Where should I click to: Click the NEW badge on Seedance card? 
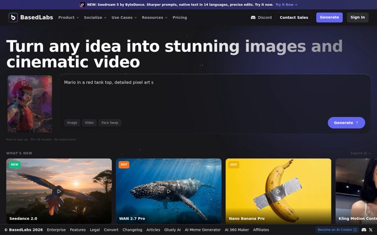[x=15, y=164]
